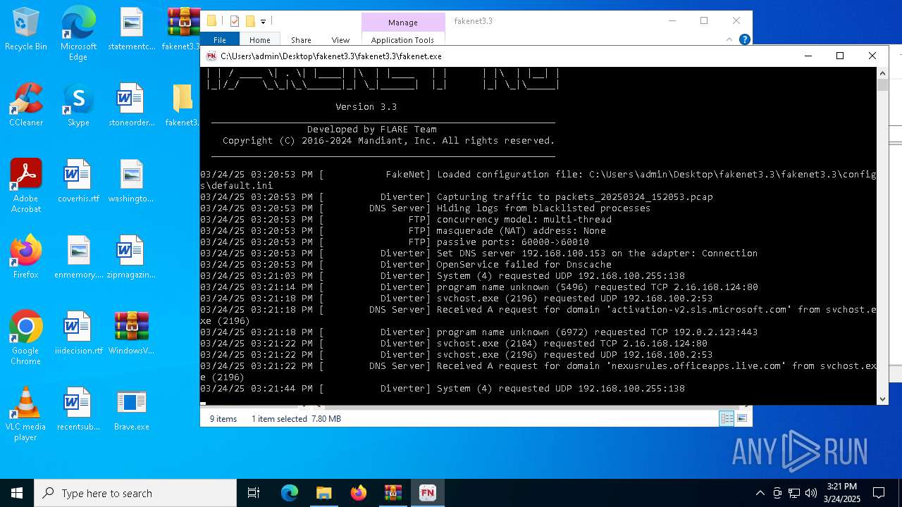This screenshot has width=902, height=507.
Task: Open the CCleaner desktop shortcut
Action: tap(26, 105)
